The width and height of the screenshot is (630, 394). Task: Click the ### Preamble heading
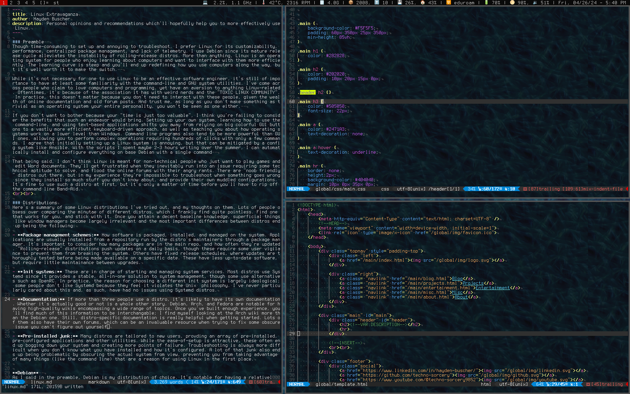point(28,42)
